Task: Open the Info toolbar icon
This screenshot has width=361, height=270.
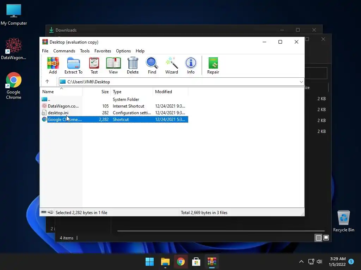Action: pyautogui.click(x=191, y=63)
